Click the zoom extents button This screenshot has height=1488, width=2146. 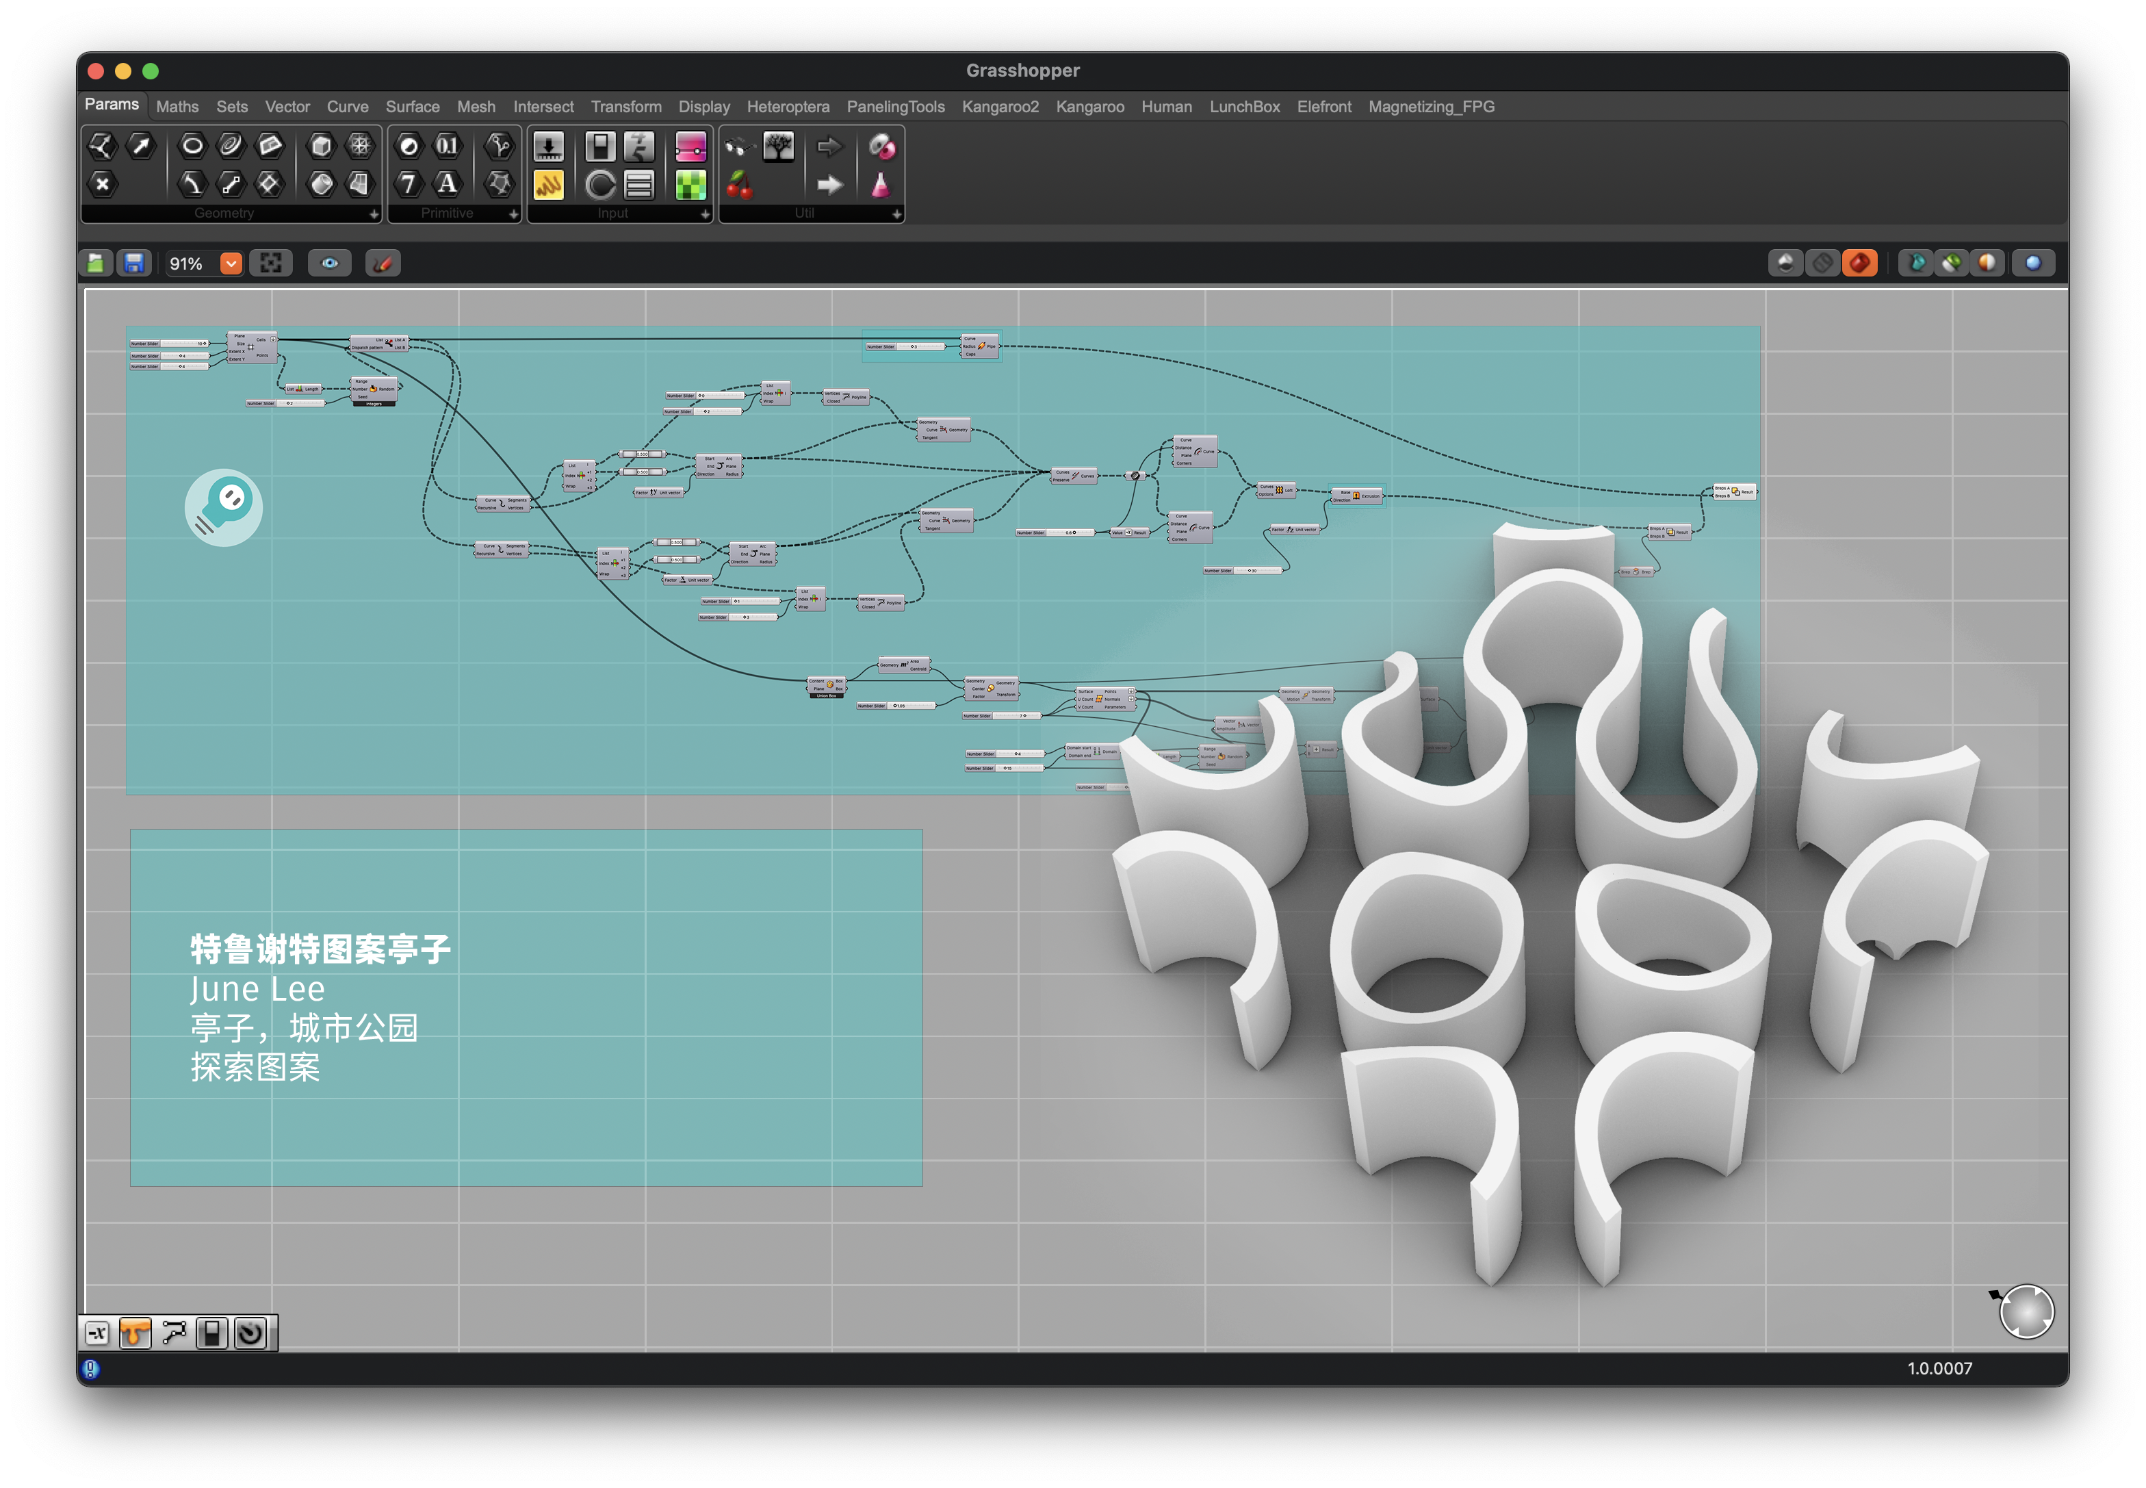[270, 264]
